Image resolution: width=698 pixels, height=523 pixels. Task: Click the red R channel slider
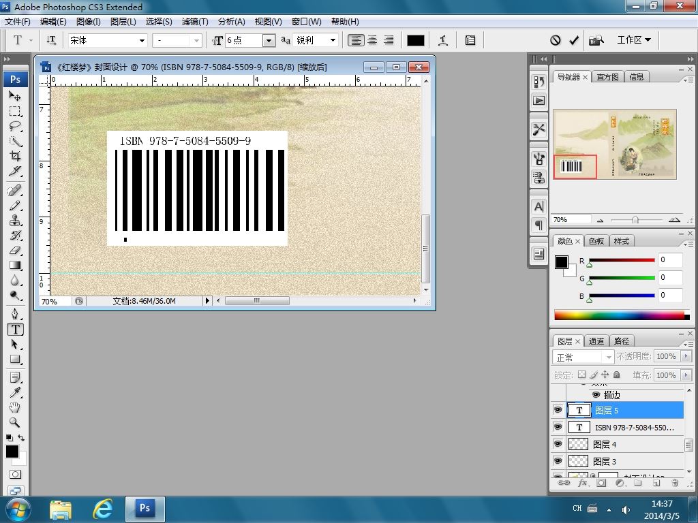point(622,260)
